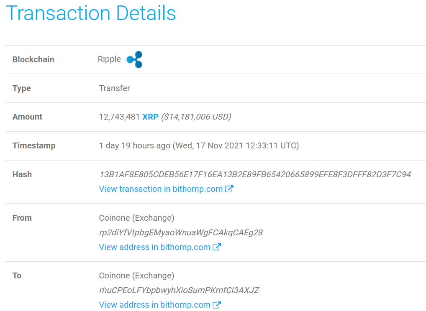This screenshot has height=311, width=426.
Task: Click the Transfer type value
Action: point(114,88)
